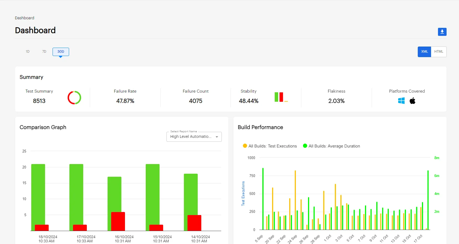Select the 1D time range tab
The image size is (459, 244).
click(x=28, y=52)
